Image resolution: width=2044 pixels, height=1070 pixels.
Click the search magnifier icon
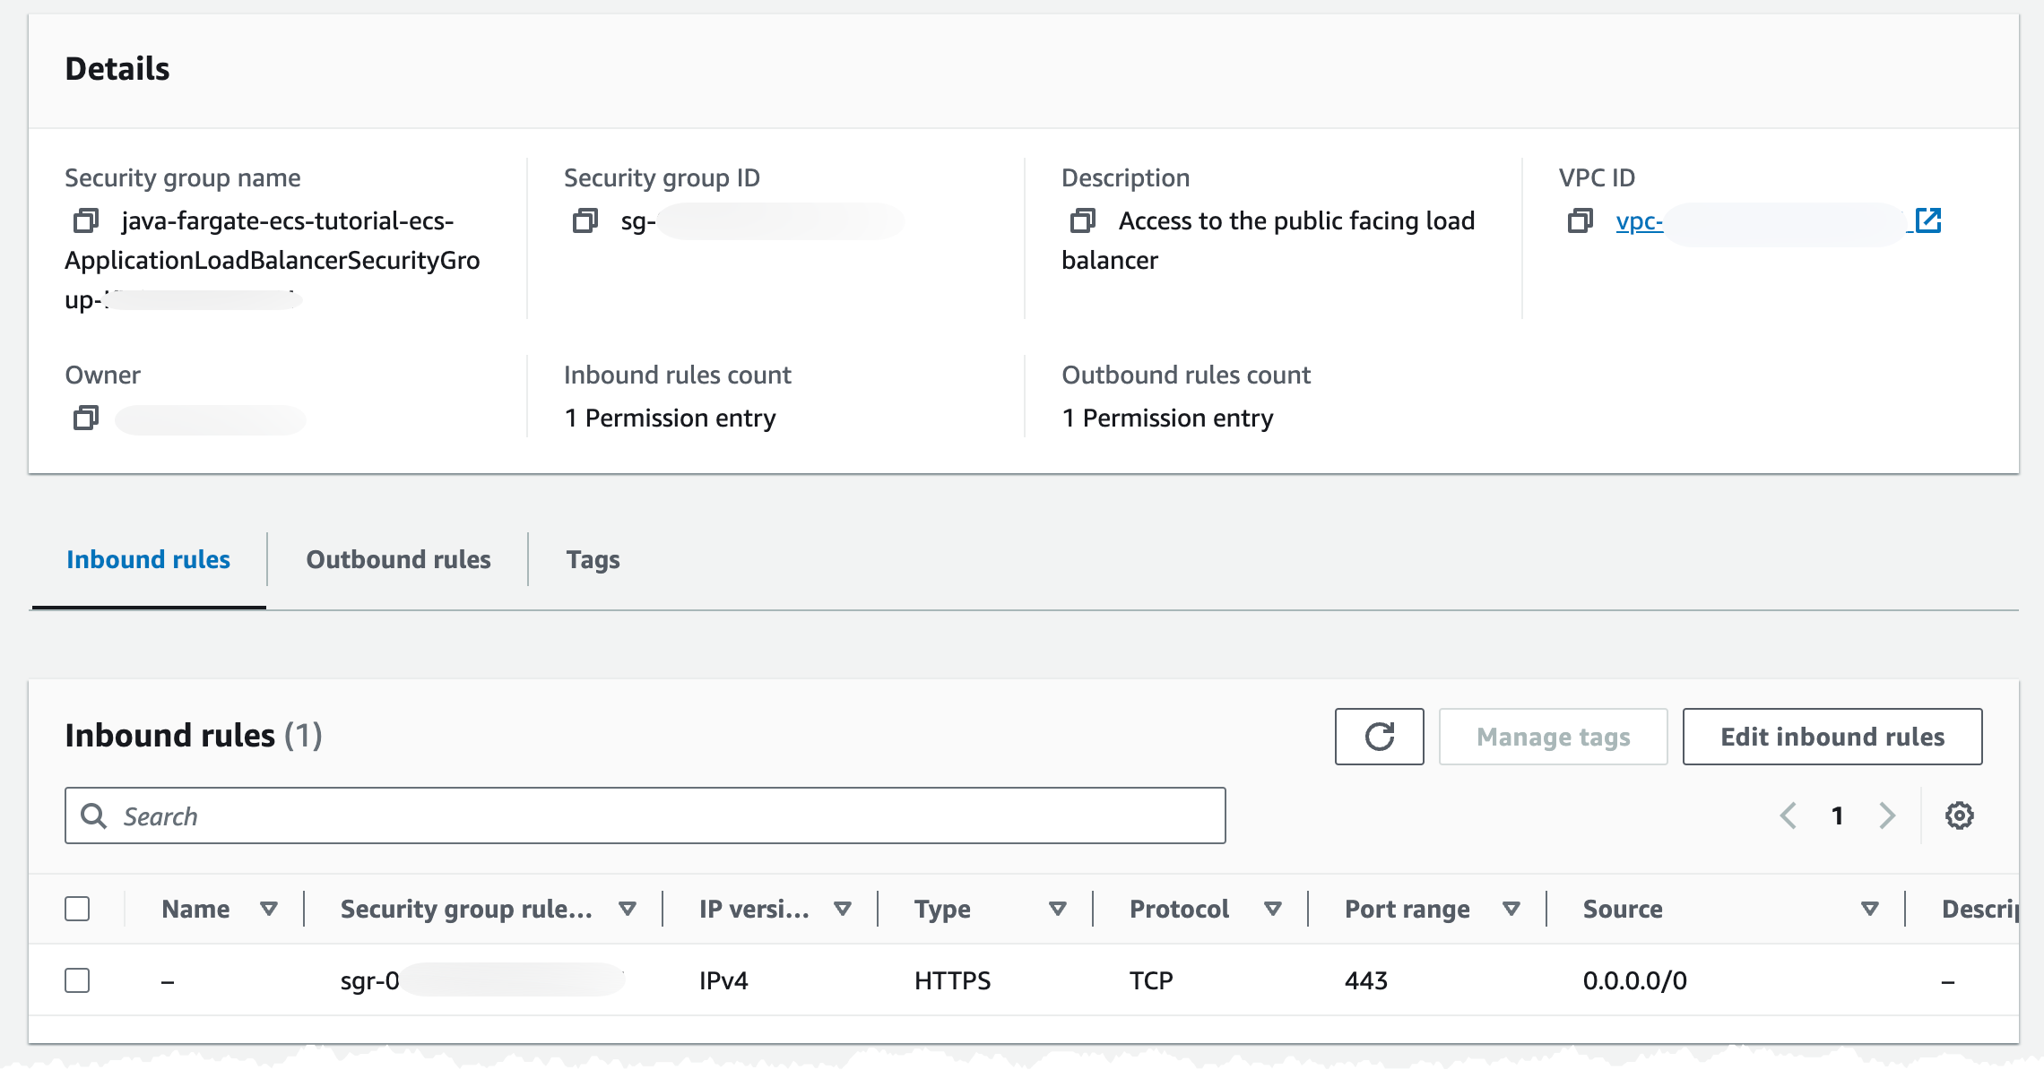point(94,815)
